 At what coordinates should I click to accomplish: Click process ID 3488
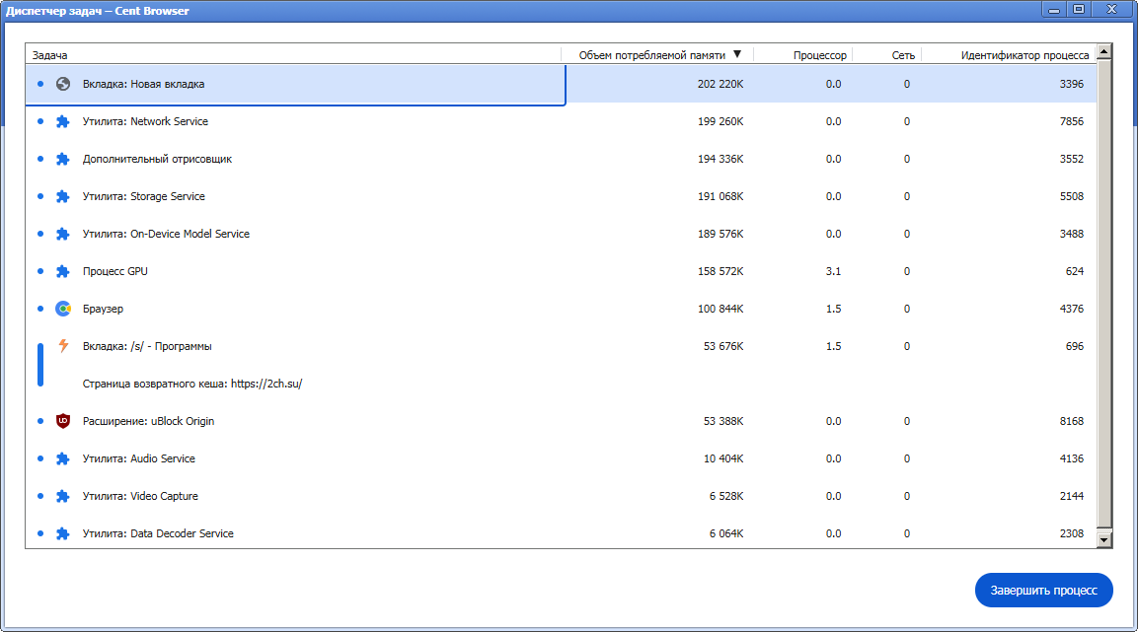click(x=1071, y=234)
